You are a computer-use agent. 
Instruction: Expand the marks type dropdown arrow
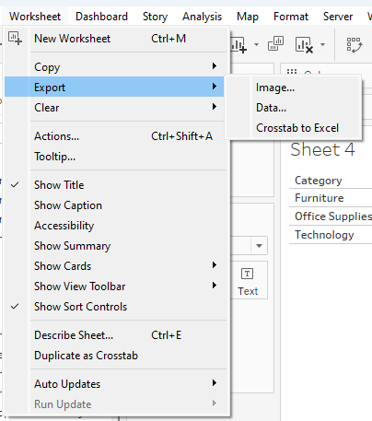tap(259, 246)
